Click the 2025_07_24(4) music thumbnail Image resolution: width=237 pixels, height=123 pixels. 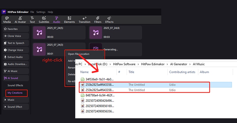tap(96, 32)
